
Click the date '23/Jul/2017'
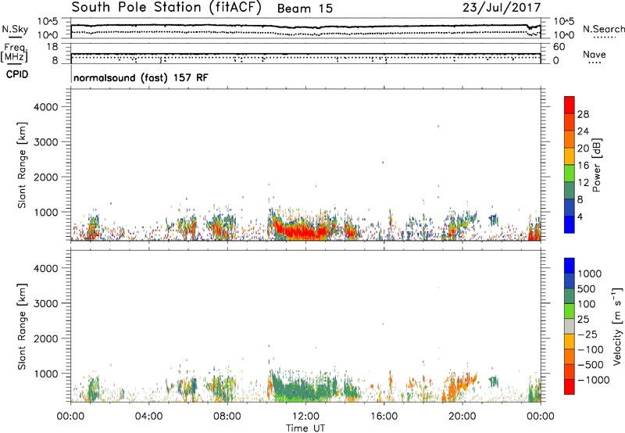pyautogui.click(x=502, y=8)
